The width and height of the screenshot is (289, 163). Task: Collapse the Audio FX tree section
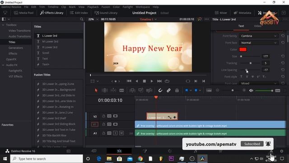[x=3, y=65]
